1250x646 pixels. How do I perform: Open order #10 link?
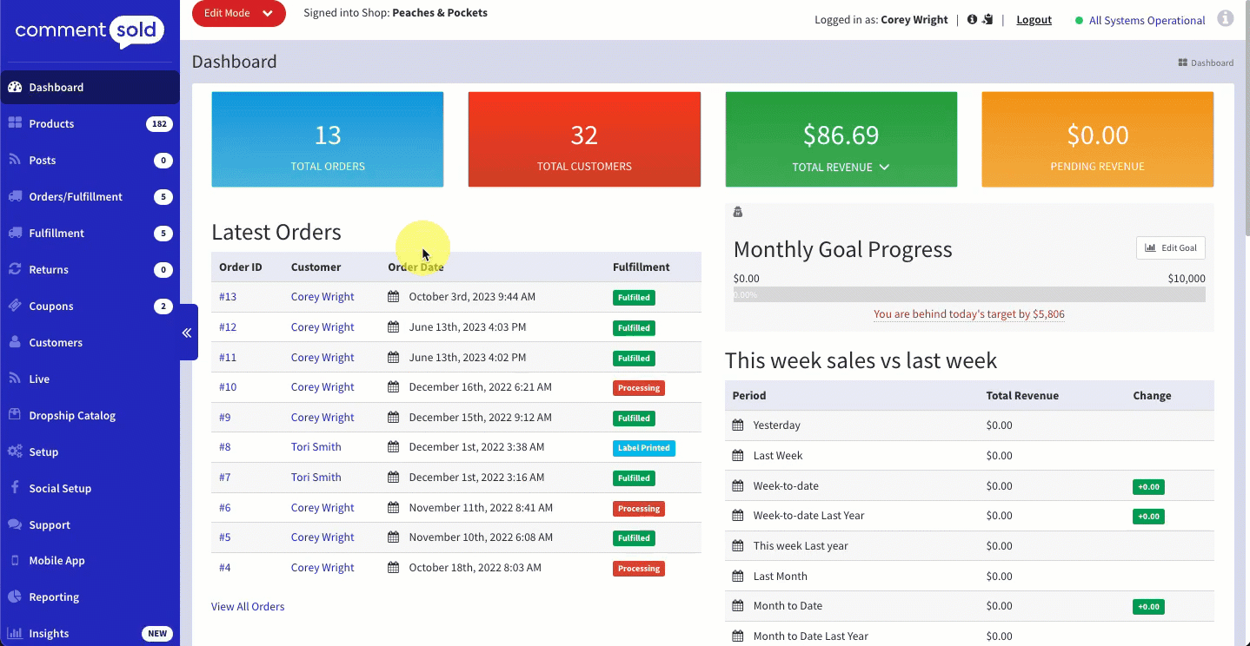pyautogui.click(x=228, y=387)
